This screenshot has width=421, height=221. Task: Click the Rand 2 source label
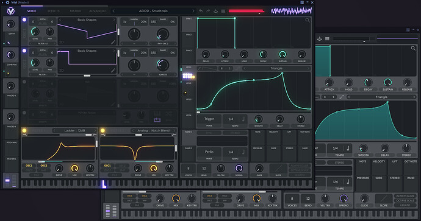tap(189, 148)
